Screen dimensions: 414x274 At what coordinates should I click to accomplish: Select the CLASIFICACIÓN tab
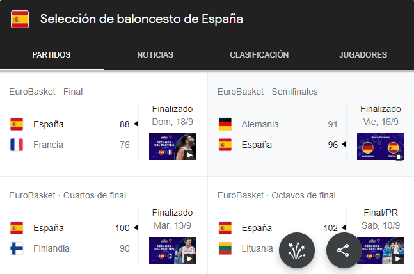click(x=259, y=55)
